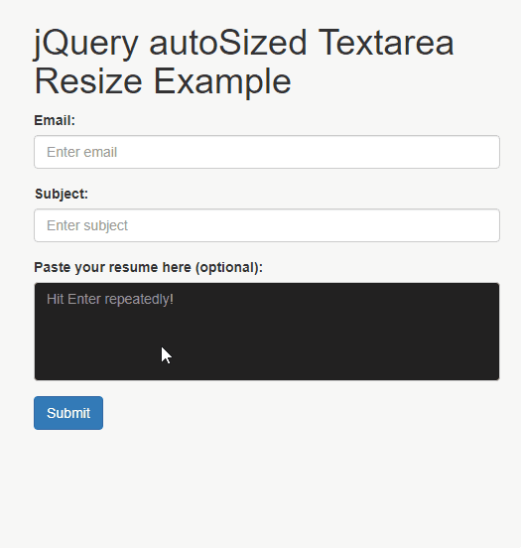Click the word "Example" in the page title
This screenshot has width=521, height=548.
222,82
